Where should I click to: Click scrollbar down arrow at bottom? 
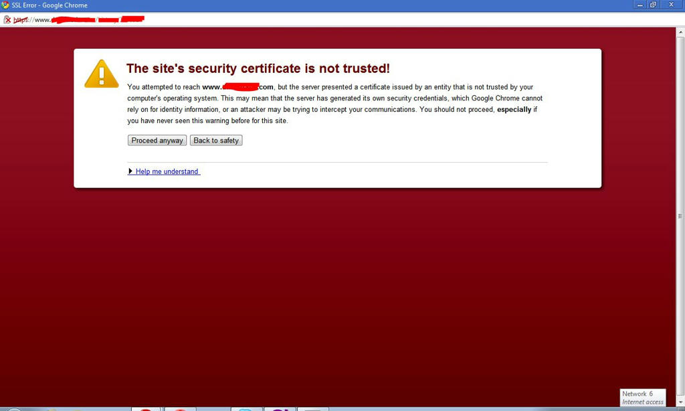(x=680, y=402)
